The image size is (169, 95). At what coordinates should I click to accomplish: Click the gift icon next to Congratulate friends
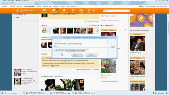click(x=102, y=16)
